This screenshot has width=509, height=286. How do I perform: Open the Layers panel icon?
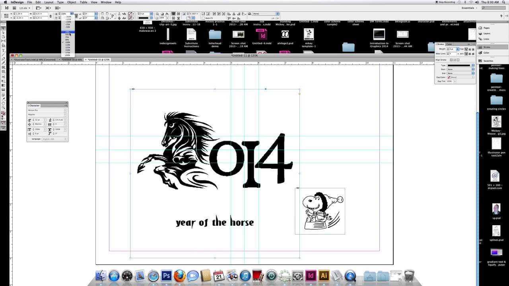point(486,33)
